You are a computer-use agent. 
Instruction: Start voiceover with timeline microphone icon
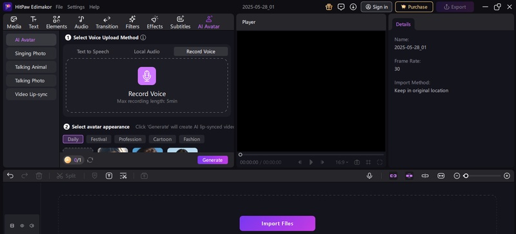point(370,176)
